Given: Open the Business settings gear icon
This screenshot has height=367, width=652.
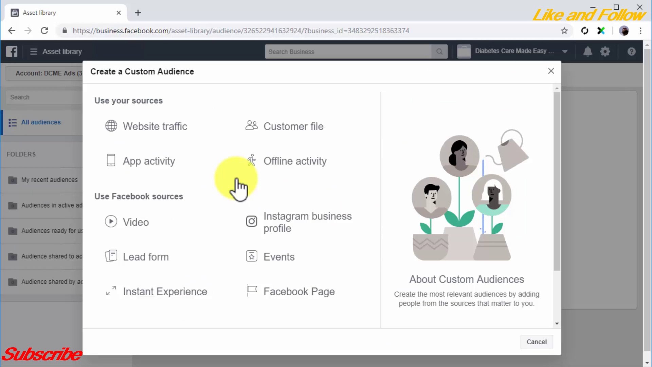Looking at the screenshot, I should [x=605, y=51].
